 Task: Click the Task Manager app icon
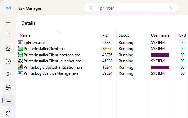[x=8, y=8]
